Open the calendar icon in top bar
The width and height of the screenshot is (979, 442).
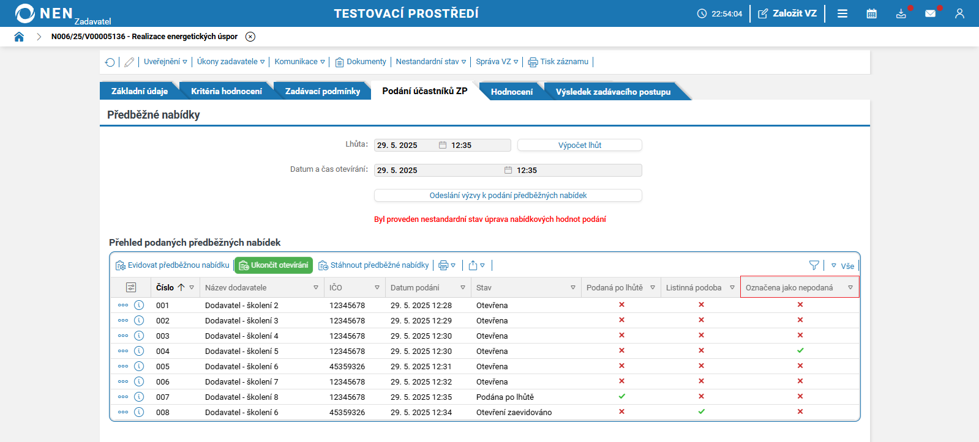click(x=871, y=13)
